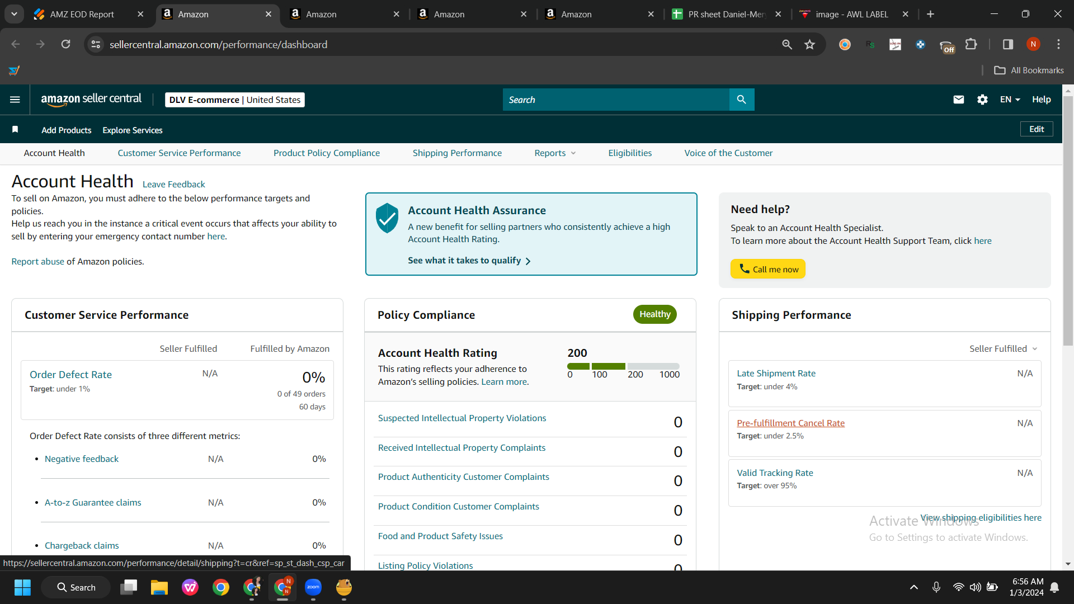The image size is (1074, 604).
Task: Open the settings gear in Seller Central
Action: coord(982,100)
